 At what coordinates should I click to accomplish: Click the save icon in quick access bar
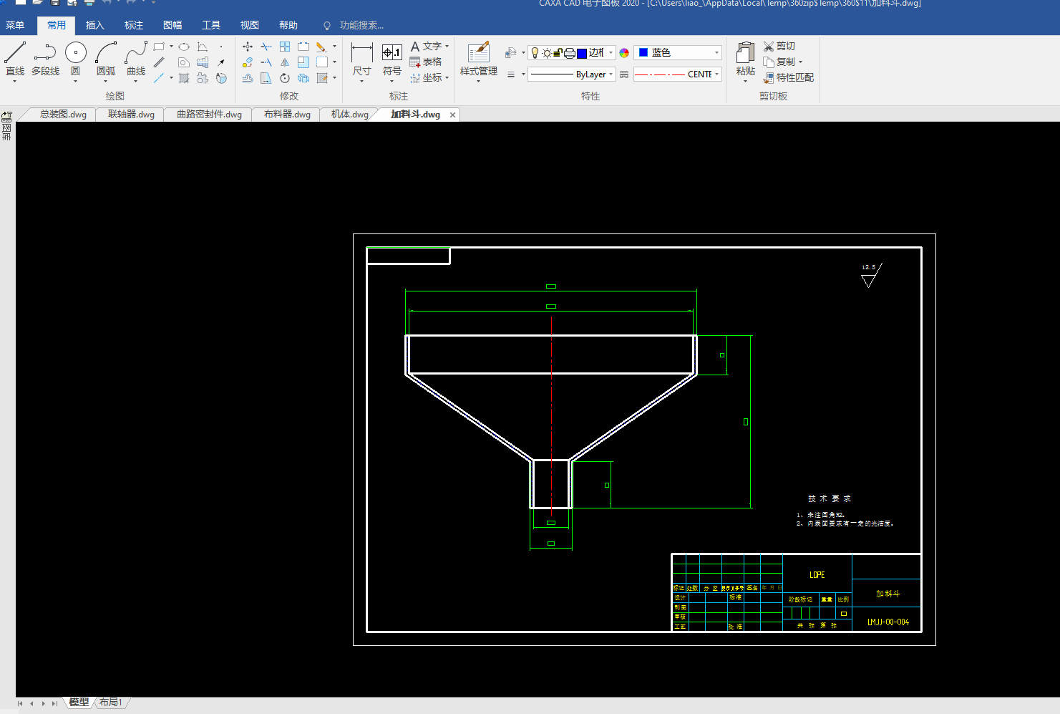point(55,3)
